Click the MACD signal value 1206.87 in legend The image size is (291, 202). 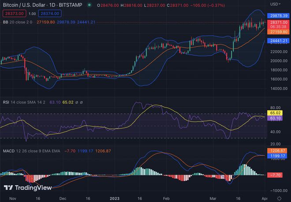[x=103, y=151]
